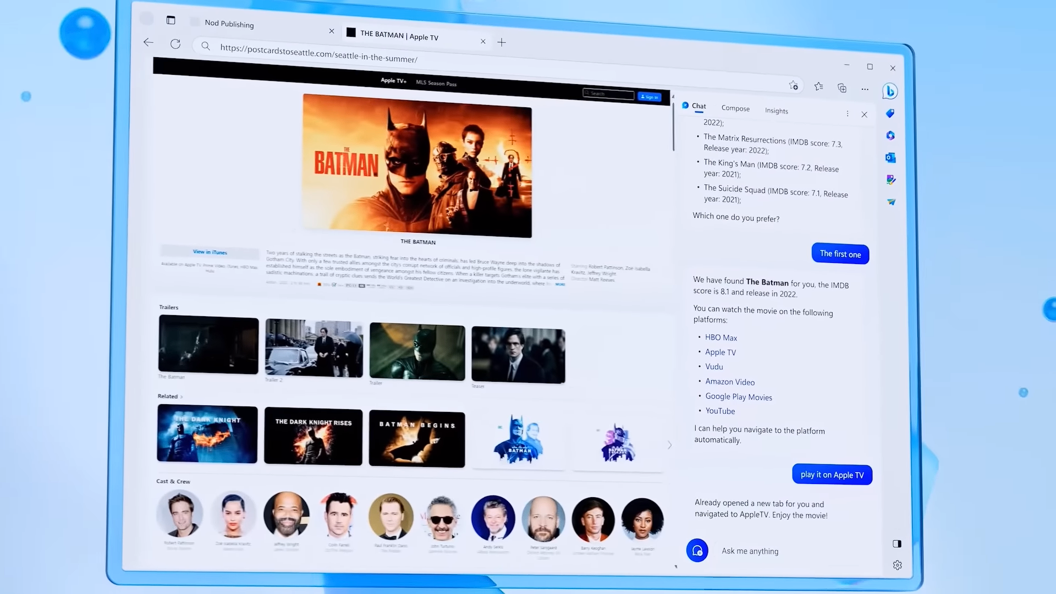1056x594 pixels.
Task: Open Outlook icon in sidebar
Action: 890,158
